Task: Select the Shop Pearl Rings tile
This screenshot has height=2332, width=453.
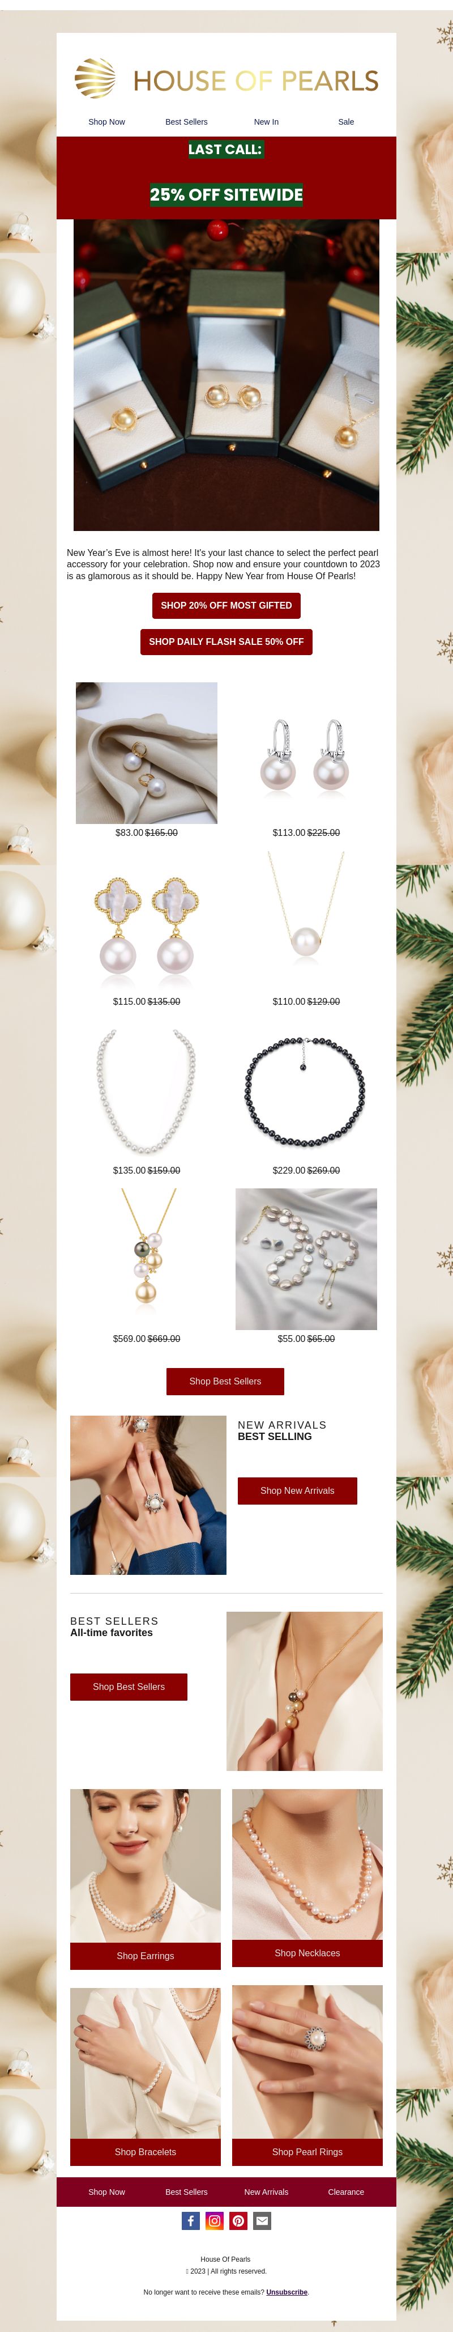Action: [x=307, y=2153]
